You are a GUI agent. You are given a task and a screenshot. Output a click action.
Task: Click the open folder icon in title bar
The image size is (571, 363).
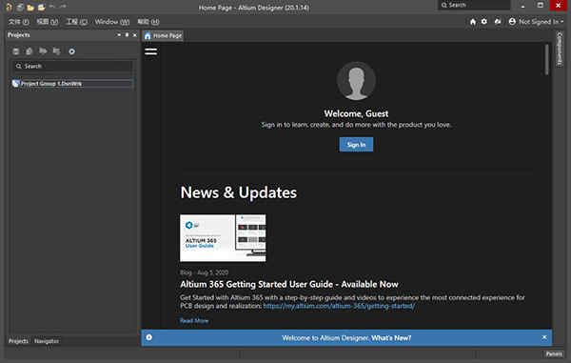click(30, 7)
